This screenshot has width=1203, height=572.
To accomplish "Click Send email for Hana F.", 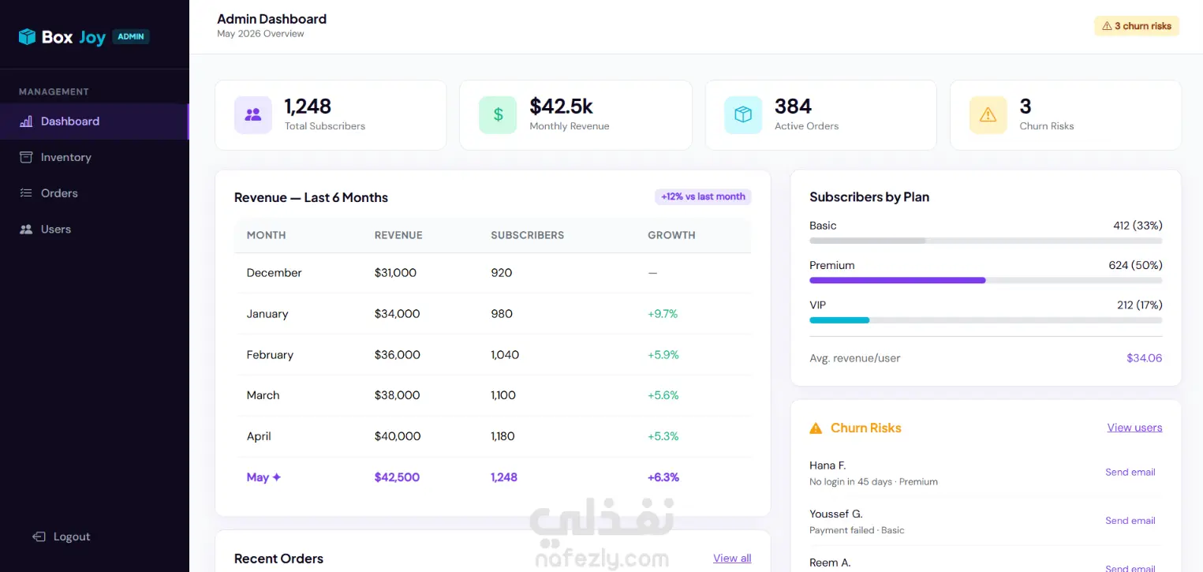I will [x=1130, y=472].
